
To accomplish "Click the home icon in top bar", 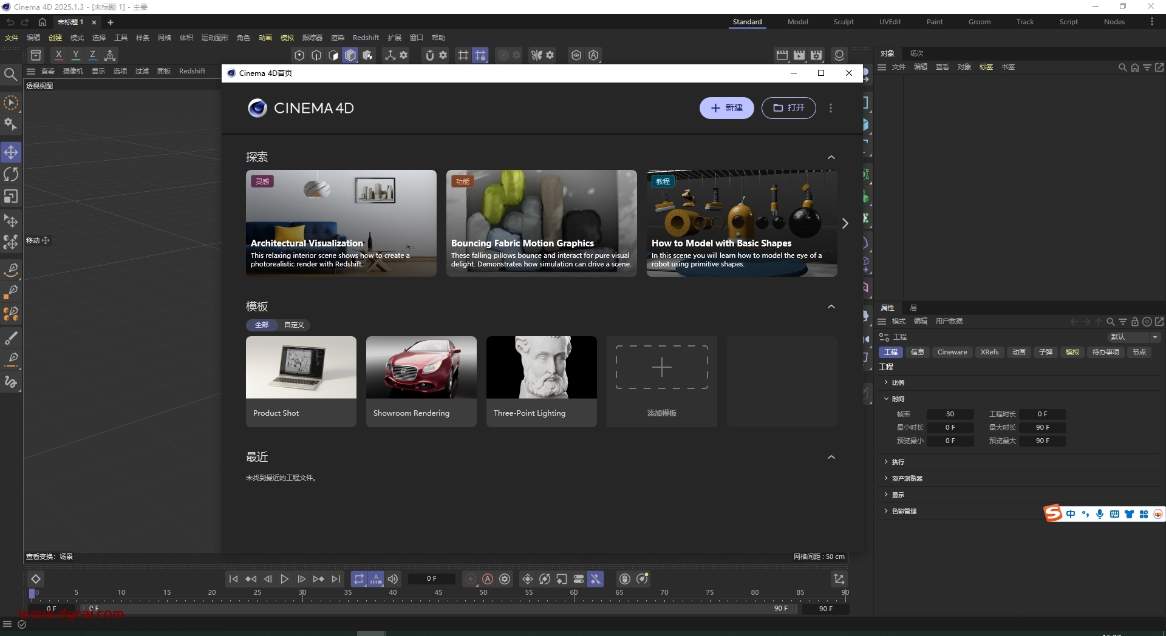I will click(x=43, y=22).
